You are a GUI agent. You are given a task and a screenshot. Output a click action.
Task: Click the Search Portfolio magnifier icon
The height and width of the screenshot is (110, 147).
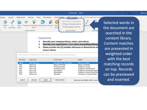(x=63, y=24)
